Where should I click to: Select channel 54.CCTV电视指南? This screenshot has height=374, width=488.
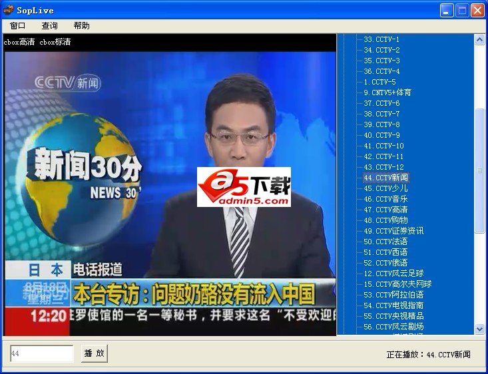tap(393, 305)
